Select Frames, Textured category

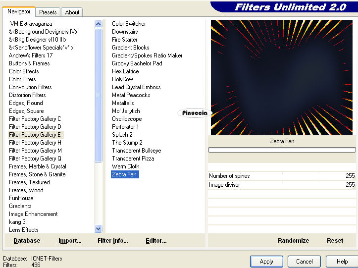(x=29, y=182)
